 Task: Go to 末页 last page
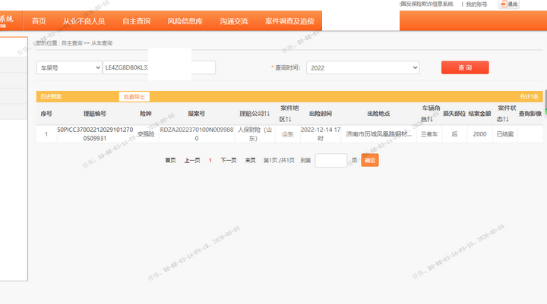[250, 160]
